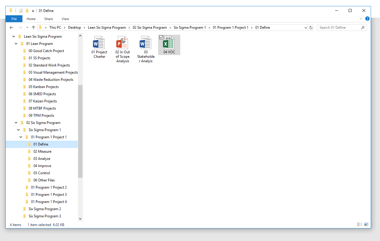Screen dimensions: 380x241
Task: Click New folder icon in Quick Access Toolbar
Action: [27, 11]
